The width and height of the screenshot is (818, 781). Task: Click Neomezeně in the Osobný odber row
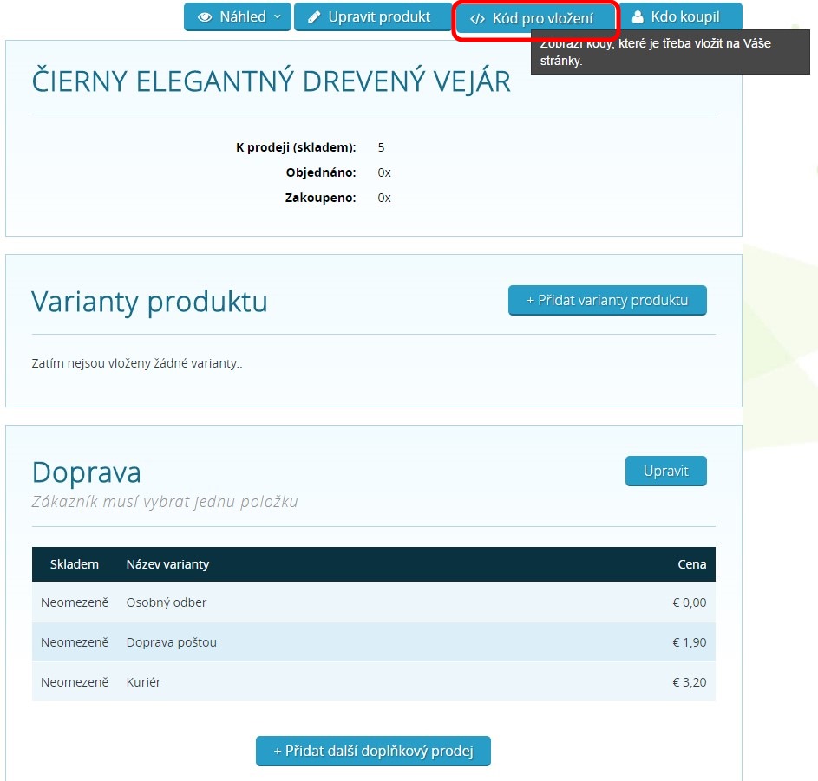pyautogui.click(x=75, y=602)
